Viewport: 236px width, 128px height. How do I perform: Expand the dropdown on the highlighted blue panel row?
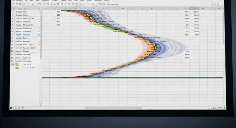tap(39, 35)
